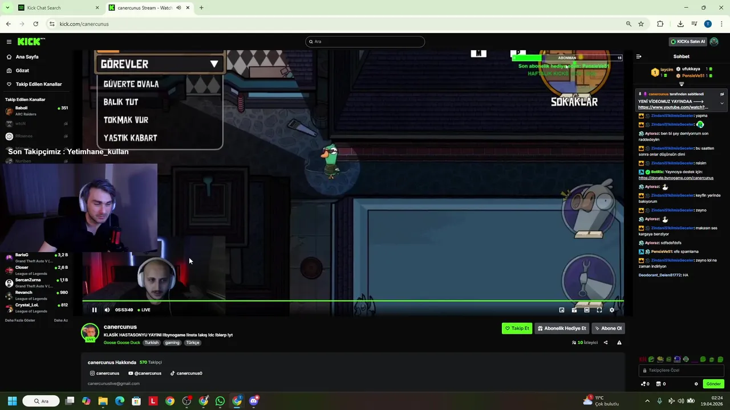Collapse the Sohbet chat panel
The image size is (730, 410).
[x=639, y=56]
